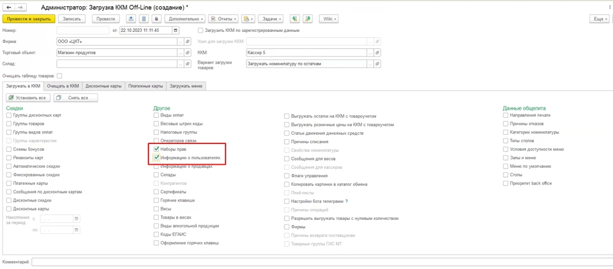The width and height of the screenshot is (613, 269).
Task: Disable Информация о пользователях checkbox
Action: point(156,157)
